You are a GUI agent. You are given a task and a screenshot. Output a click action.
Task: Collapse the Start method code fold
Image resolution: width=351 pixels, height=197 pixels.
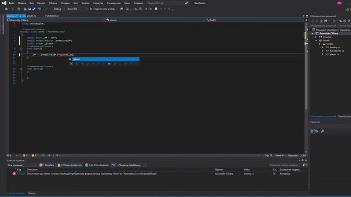(21, 49)
